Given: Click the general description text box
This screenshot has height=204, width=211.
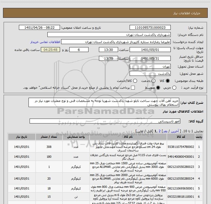Looking at the screenshot, I should 104,103.
